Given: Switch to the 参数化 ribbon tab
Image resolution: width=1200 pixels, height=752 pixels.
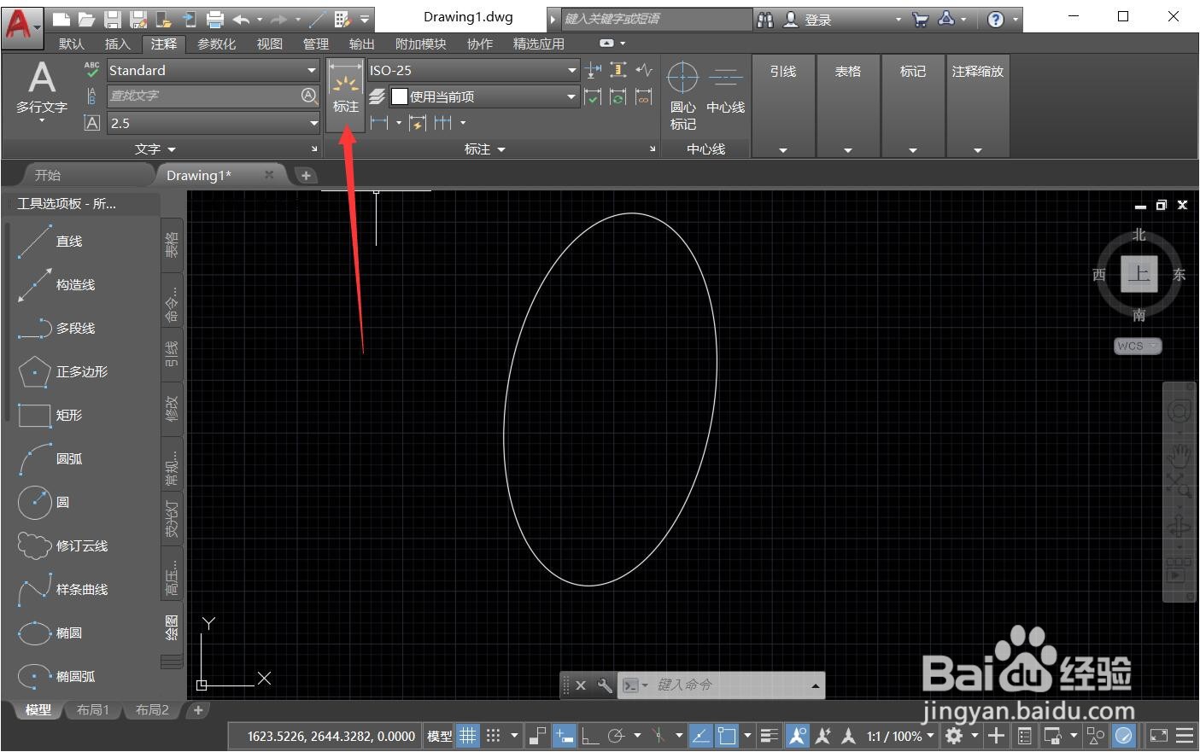Looking at the screenshot, I should pos(217,44).
